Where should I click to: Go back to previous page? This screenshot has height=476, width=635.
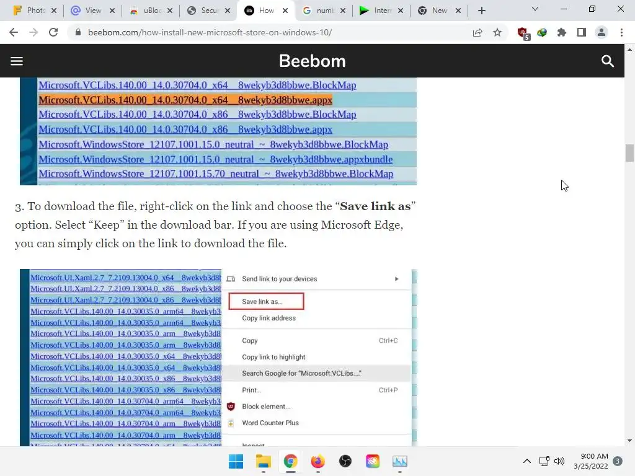[14, 32]
